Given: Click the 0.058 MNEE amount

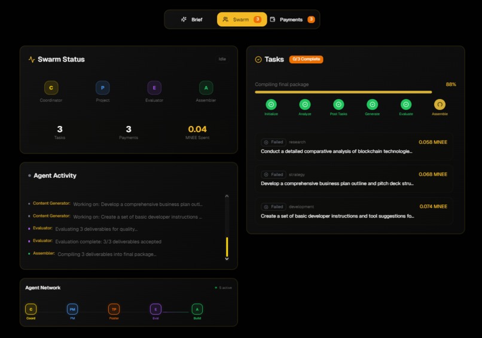Looking at the screenshot, I should (x=433, y=142).
